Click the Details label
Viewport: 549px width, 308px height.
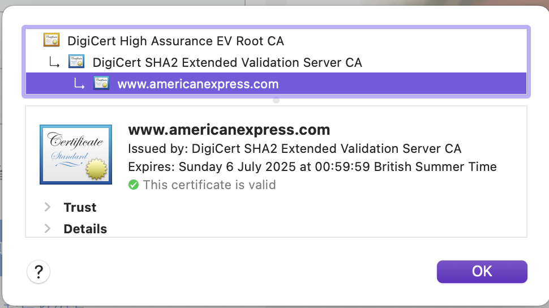point(85,229)
